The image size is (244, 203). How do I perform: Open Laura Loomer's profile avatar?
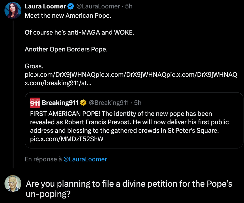point(13,10)
